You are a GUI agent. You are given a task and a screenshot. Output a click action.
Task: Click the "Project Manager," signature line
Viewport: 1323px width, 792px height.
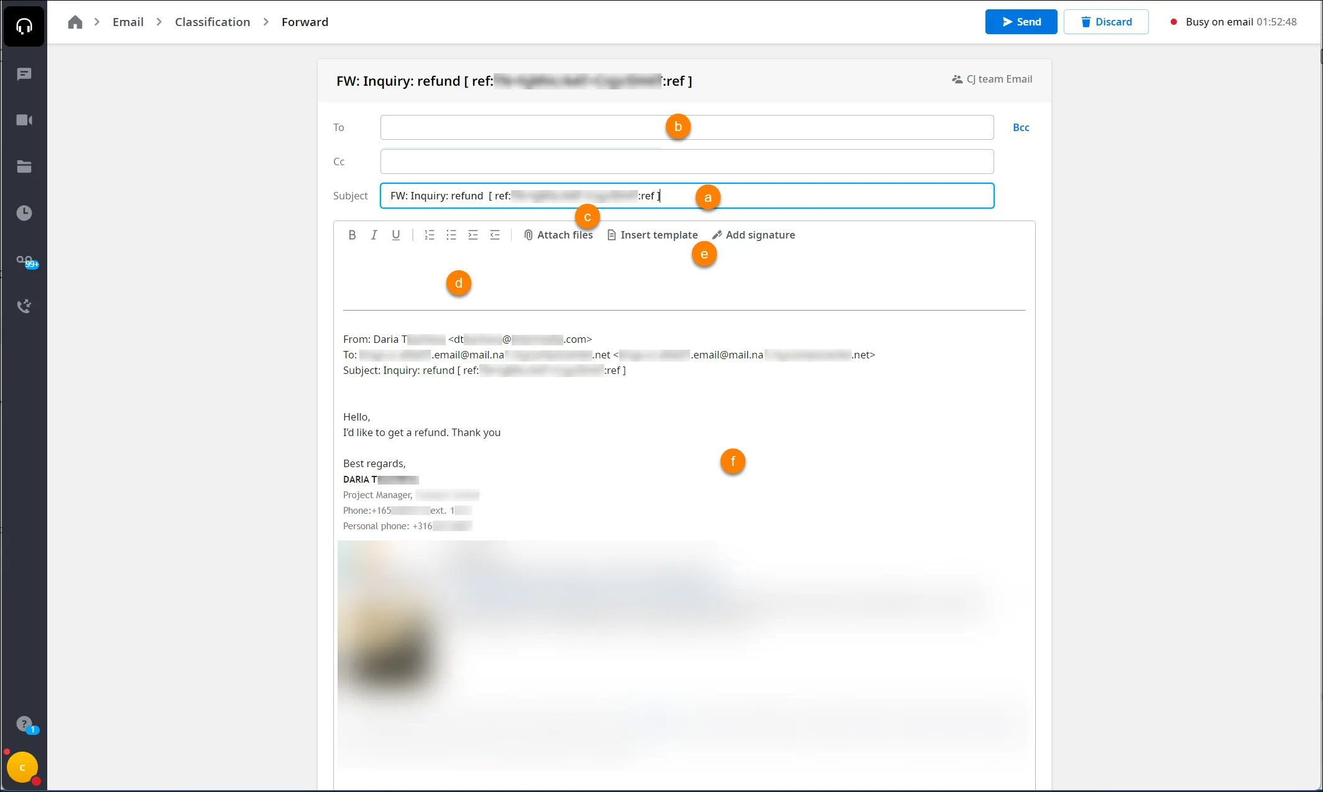tap(378, 495)
